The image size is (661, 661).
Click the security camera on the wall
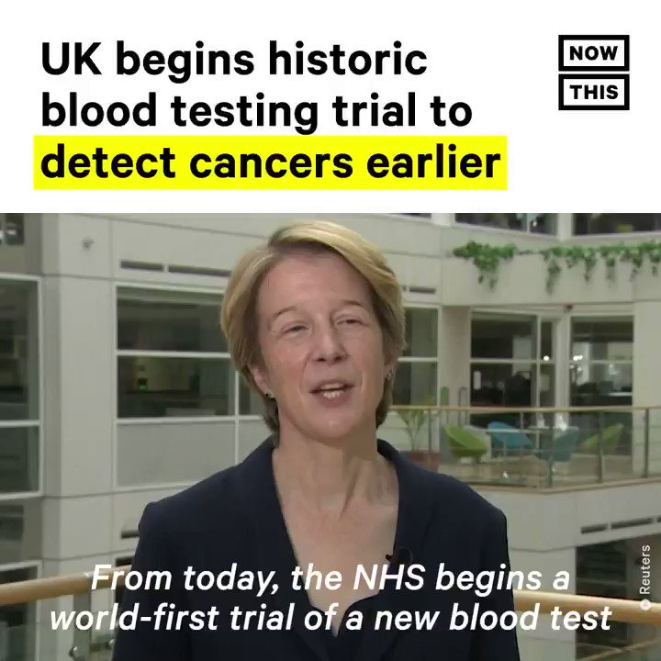point(88,242)
